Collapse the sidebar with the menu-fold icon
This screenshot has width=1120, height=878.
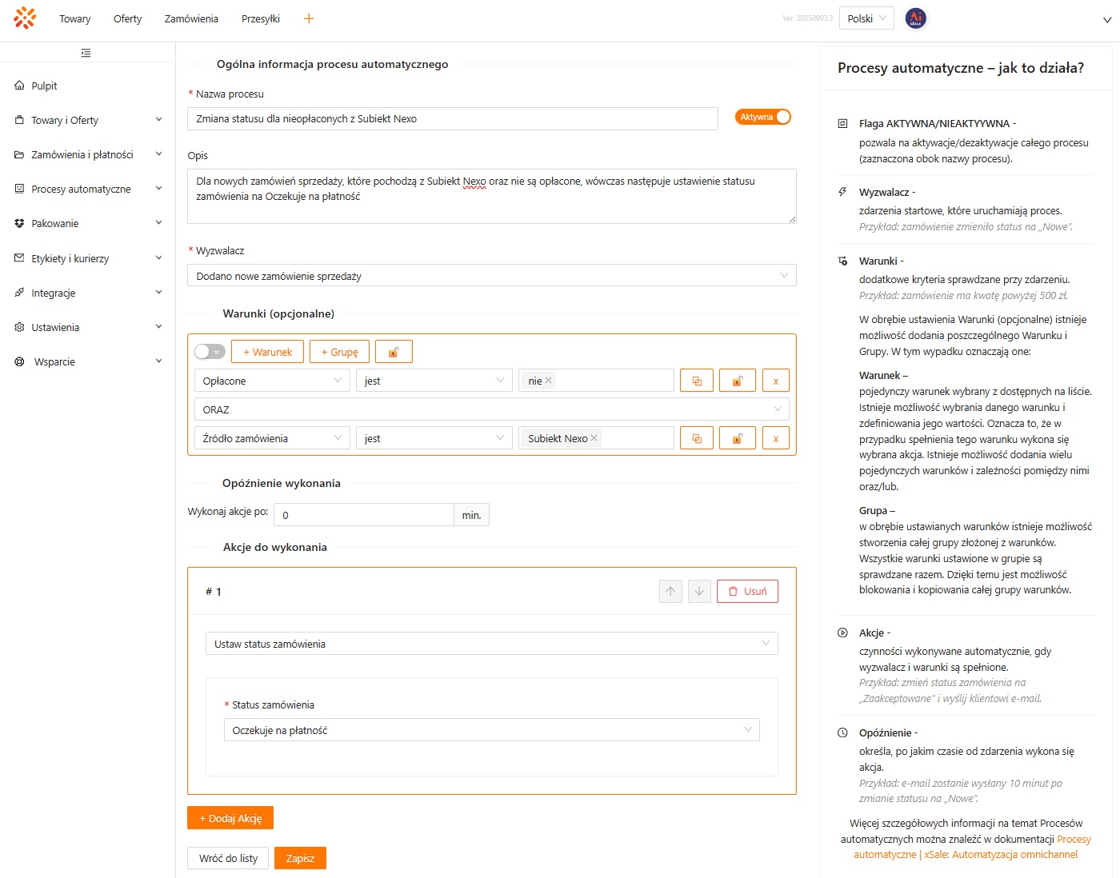coord(86,53)
